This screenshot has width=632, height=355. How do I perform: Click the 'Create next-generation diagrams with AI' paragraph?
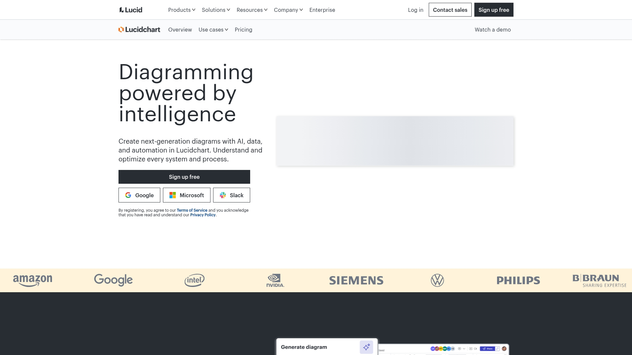(191, 150)
